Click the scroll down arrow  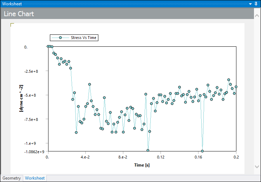click(257, 167)
